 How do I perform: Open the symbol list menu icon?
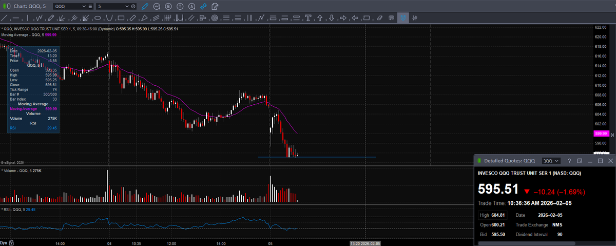[x=91, y=6]
